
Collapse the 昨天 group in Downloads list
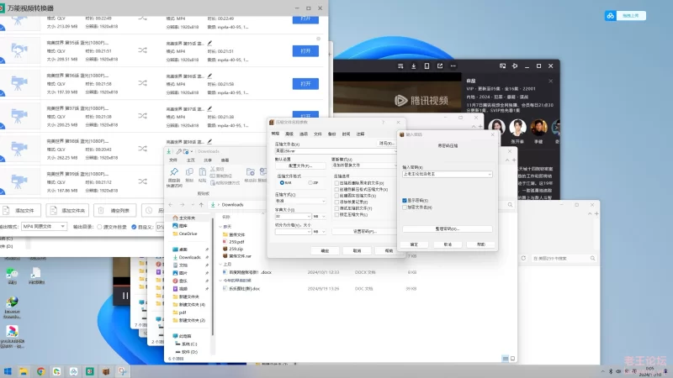220,226
